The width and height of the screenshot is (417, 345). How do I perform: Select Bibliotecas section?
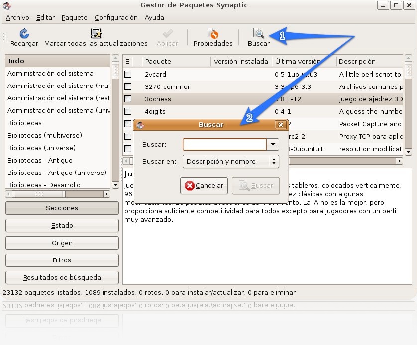(57, 123)
